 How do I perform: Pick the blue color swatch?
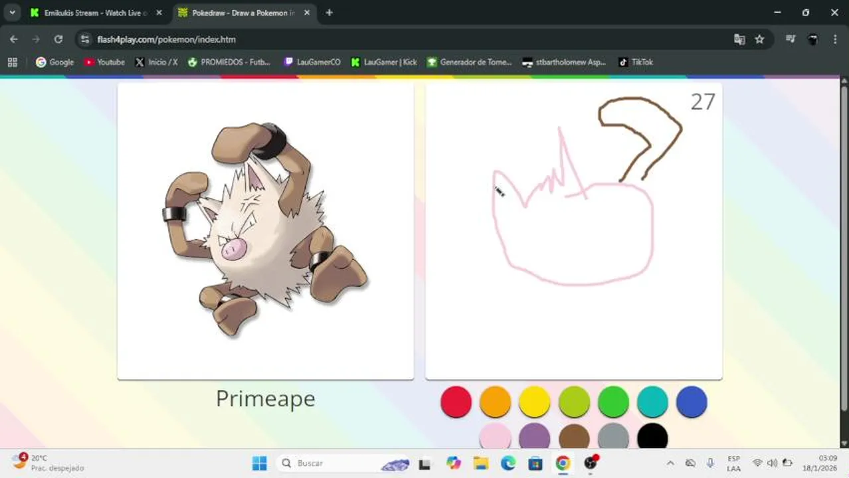click(692, 402)
